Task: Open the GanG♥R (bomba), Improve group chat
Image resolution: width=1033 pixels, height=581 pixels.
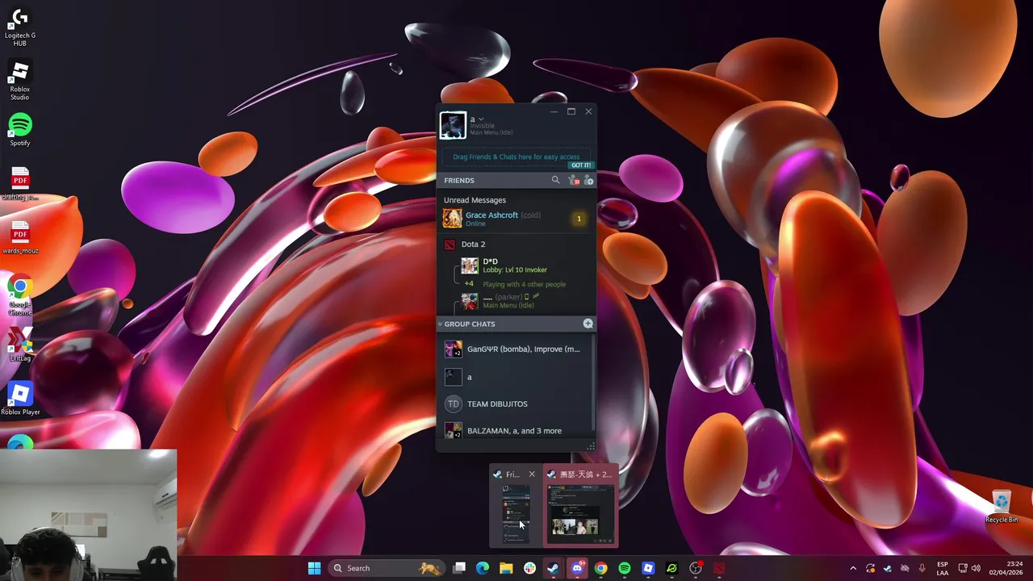Action: click(x=513, y=349)
